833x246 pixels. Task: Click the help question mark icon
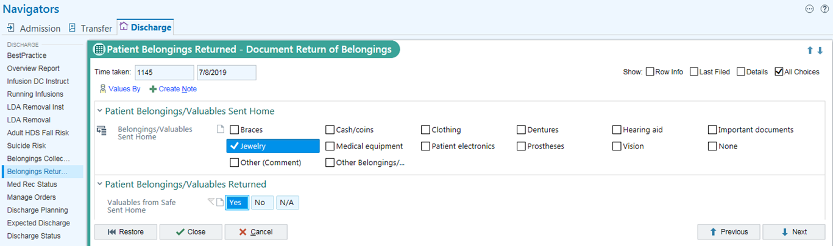click(824, 9)
